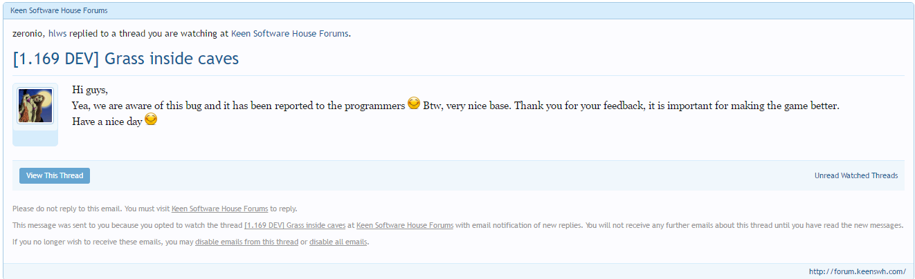Open the Unread Watched Threads link
915x279 pixels.
[855, 176]
